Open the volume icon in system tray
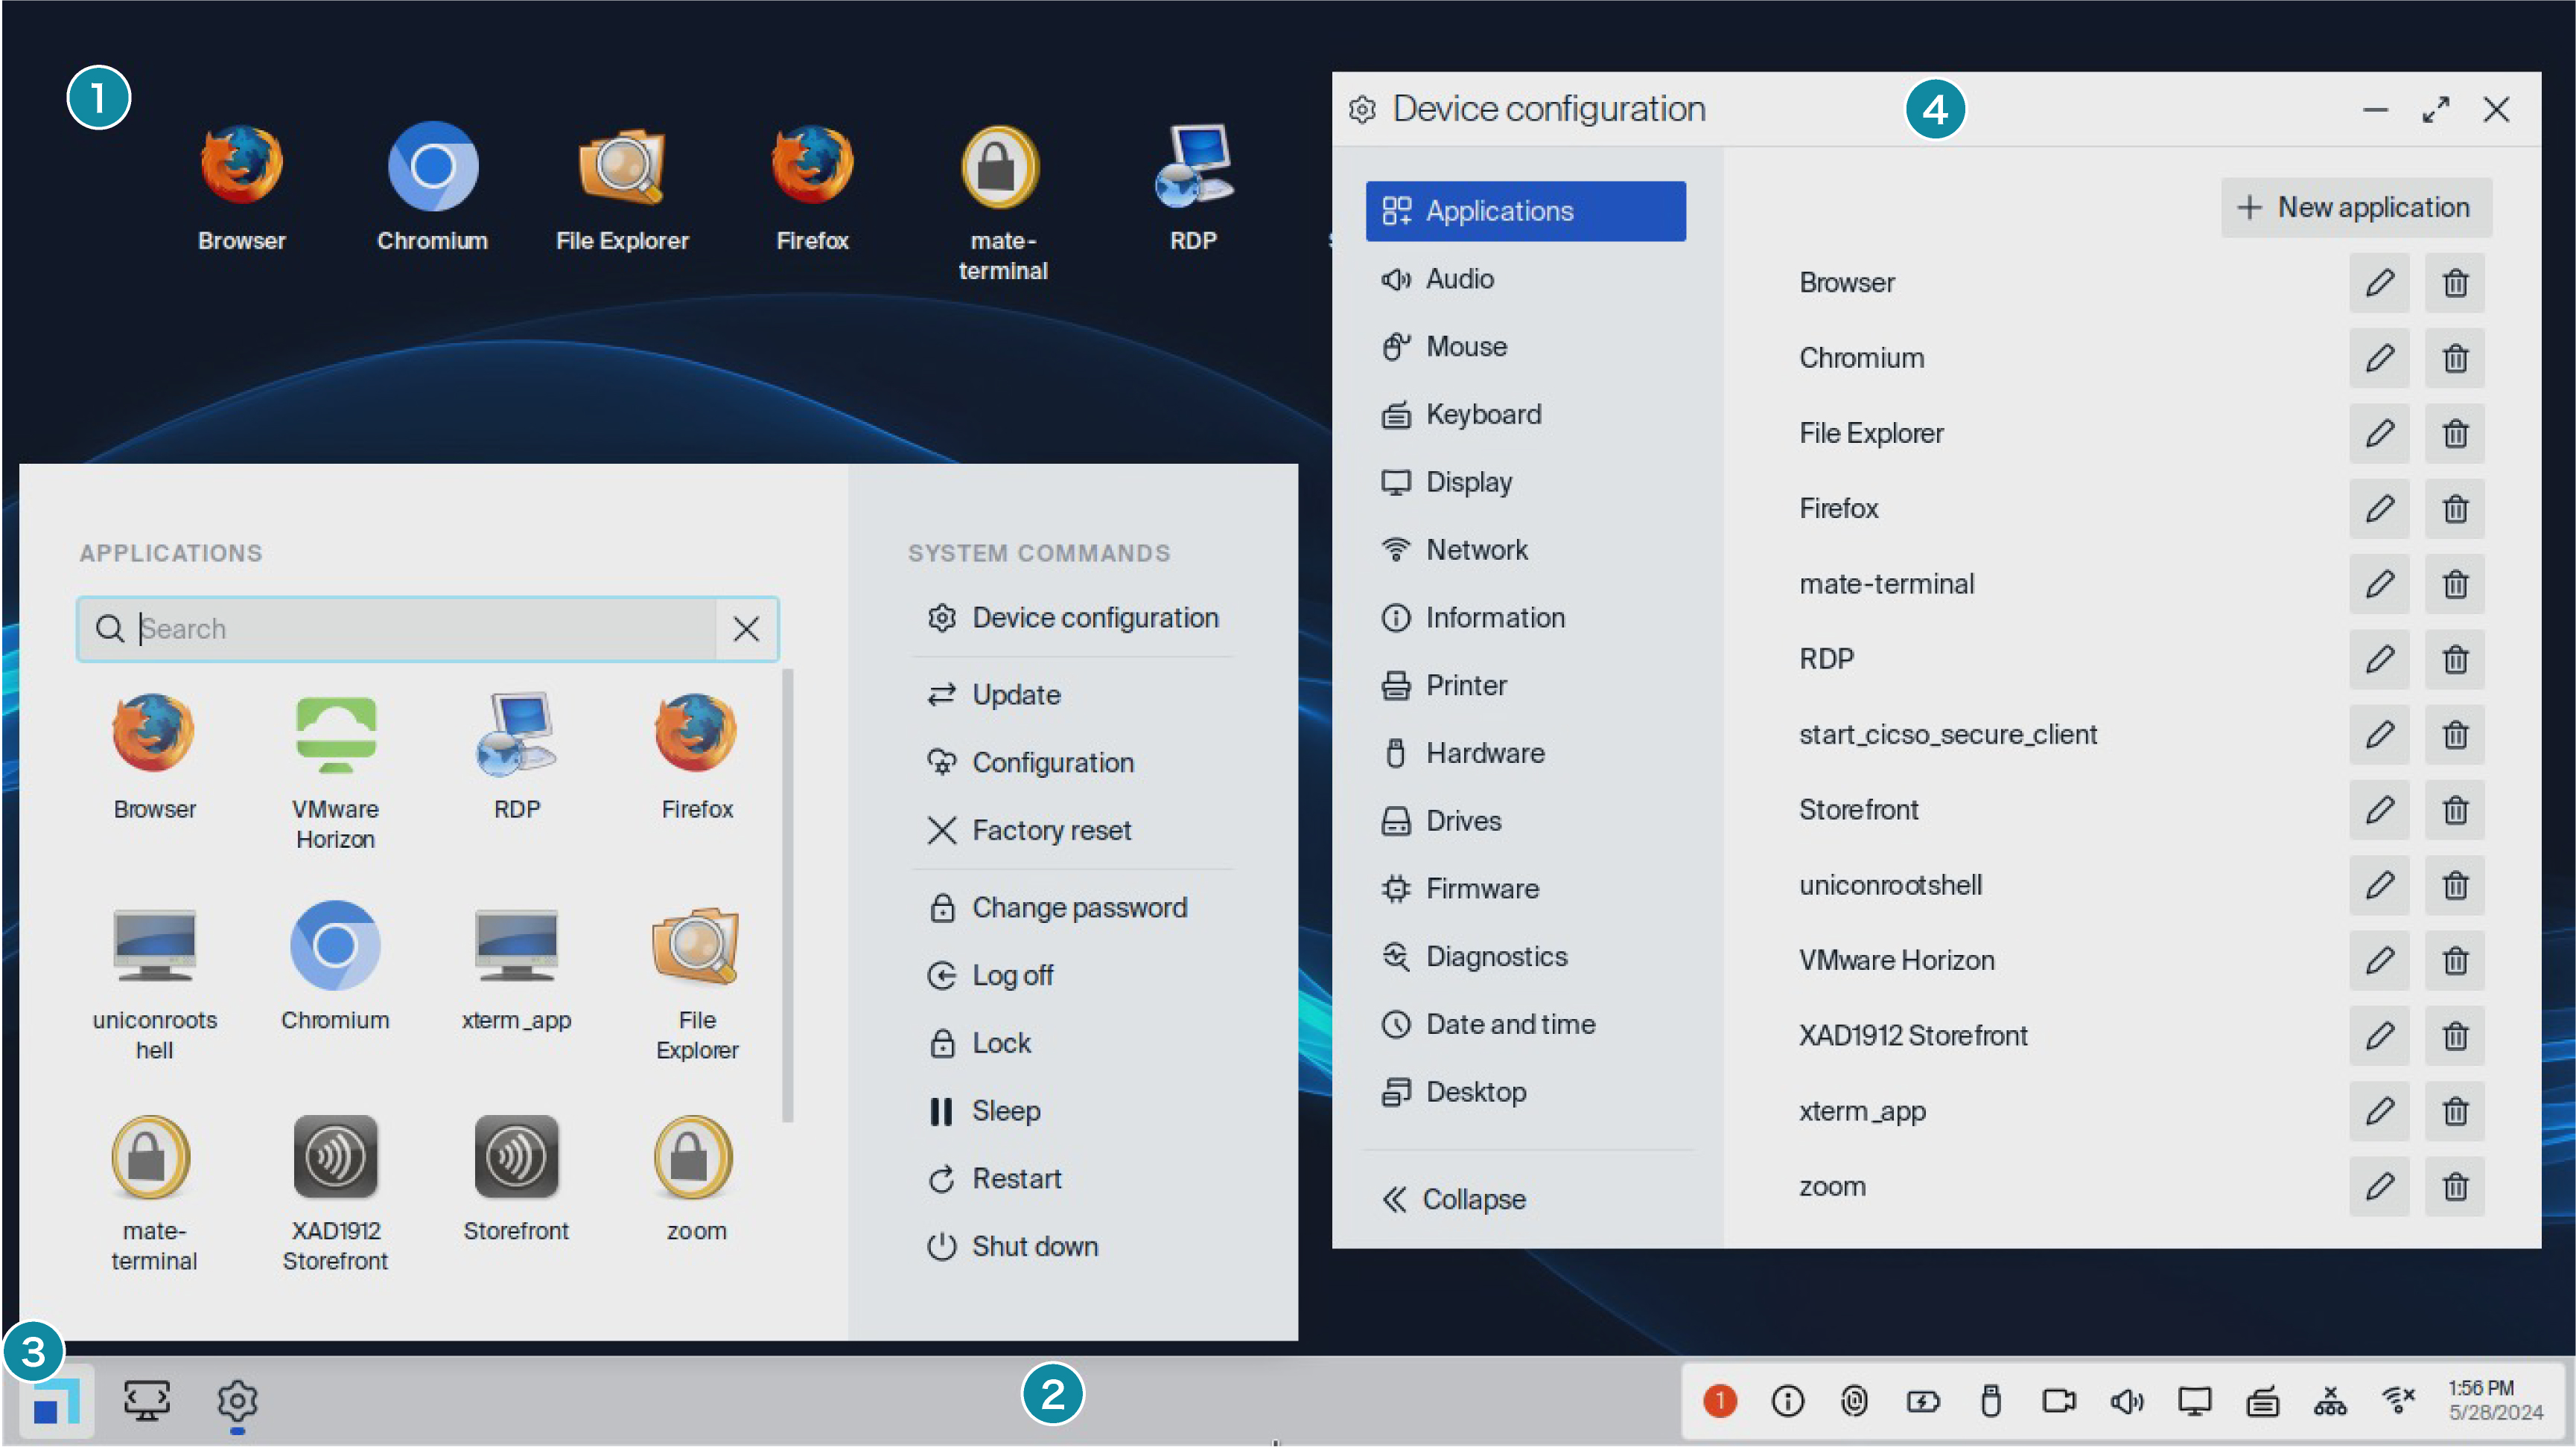Screen dimensions: 2576x1447 [x=2126, y=1401]
